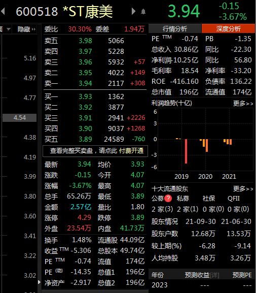Open 更多 link beside 利润趋势

pos(243,103)
